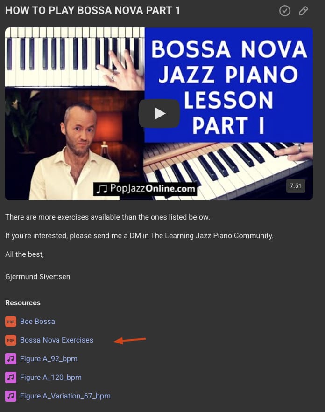Click the music note icon for Figure A_120_bpm

(11, 378)
